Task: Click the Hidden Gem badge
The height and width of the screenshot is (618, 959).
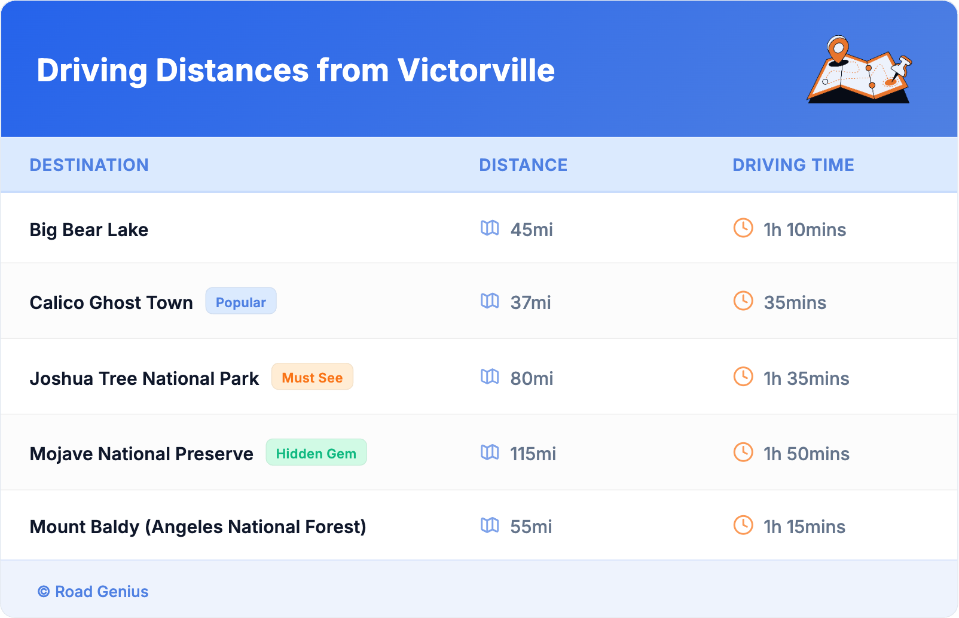Action: [x=316, y=453]
